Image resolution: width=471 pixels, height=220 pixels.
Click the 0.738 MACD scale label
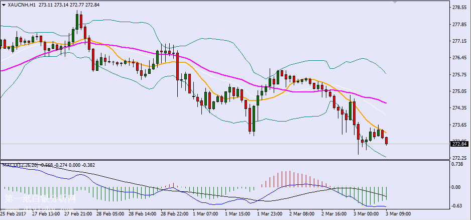tap(457, 164)
